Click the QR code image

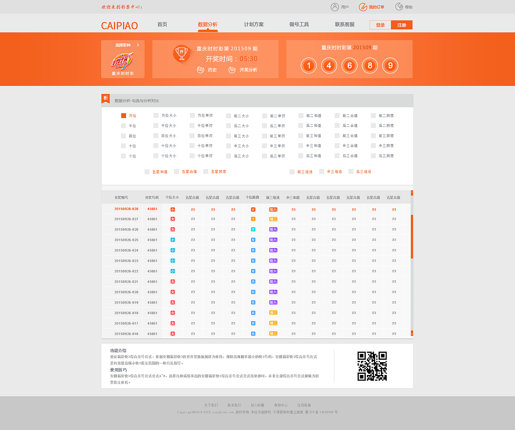pyautogui.click(x=372, y=366)
